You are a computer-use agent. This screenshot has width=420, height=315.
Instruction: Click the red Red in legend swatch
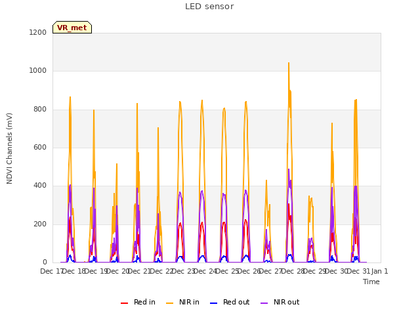coord(124,303)
